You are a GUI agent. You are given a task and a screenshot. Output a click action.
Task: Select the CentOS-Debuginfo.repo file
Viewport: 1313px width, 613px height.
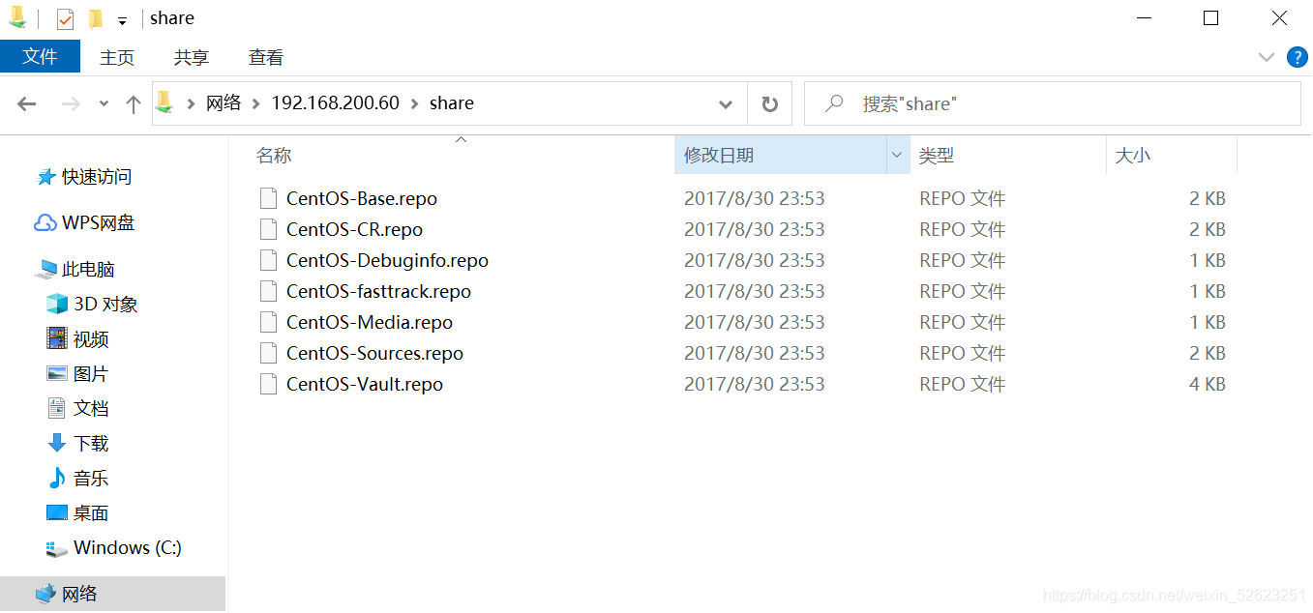(x=387, y=260)
